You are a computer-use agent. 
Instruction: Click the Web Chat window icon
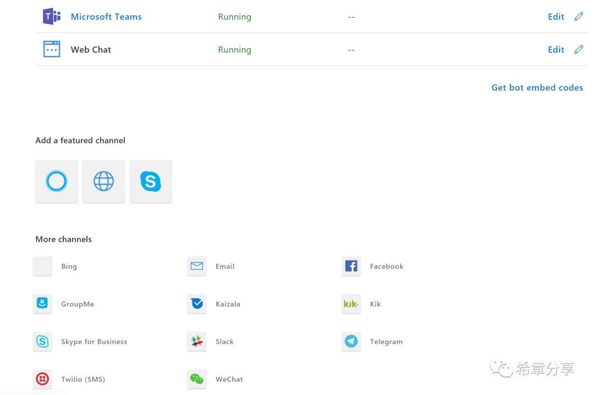[x=52, y=49]
